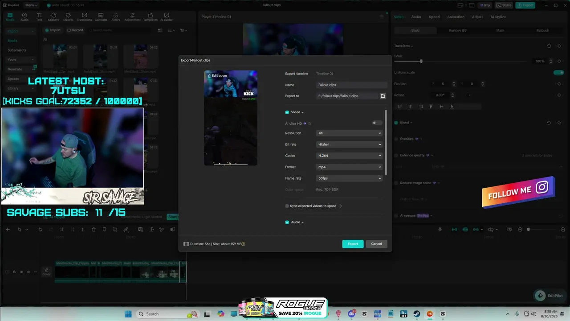This screenshot has height=321, width=570.
Task: Click the Share button in title bar
Action: (504, 5)
